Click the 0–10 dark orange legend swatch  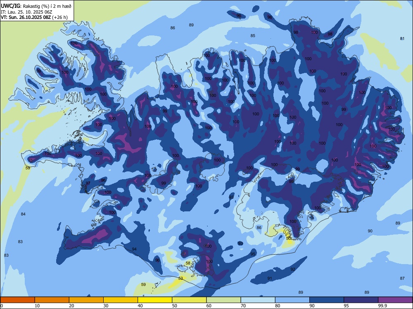(x=17, y=300)
